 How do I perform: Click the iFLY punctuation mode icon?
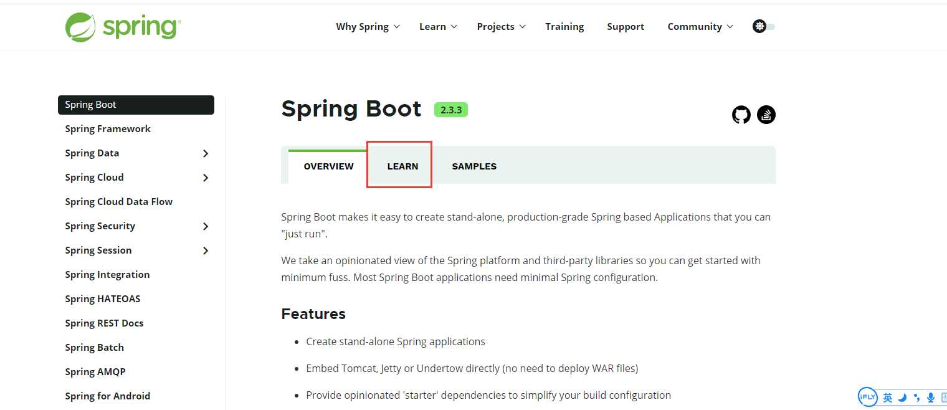(916, 398)
